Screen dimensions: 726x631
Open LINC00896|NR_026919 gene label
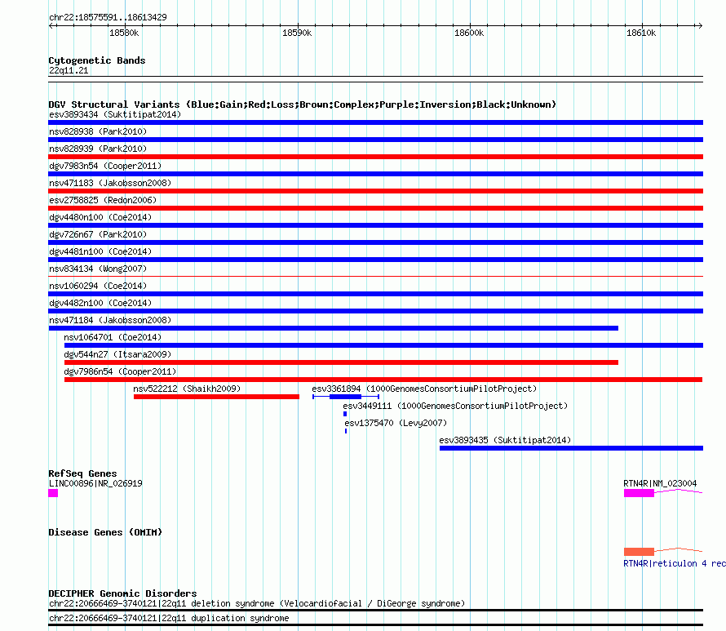(95, 483)
